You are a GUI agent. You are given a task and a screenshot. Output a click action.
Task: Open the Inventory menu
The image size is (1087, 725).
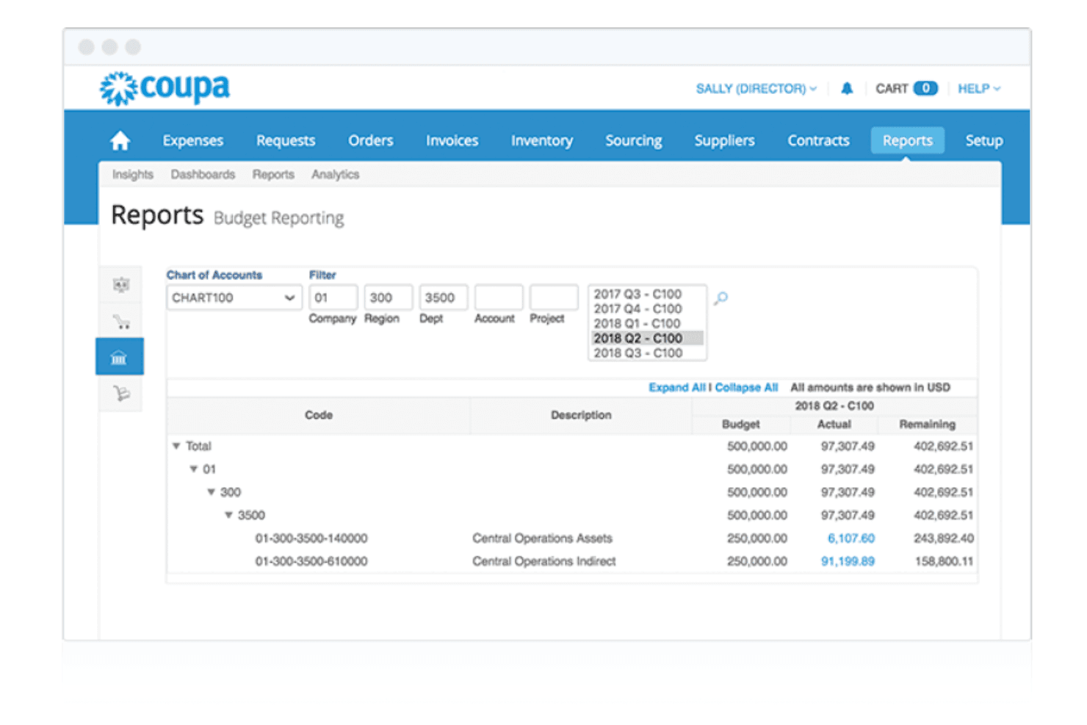pyautogui.click(x=542, y=140)
